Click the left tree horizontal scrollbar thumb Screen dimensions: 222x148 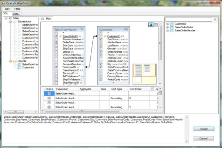[16, 112]
